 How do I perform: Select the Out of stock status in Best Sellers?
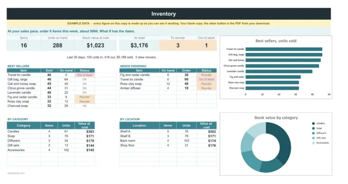tap(85, 75)
